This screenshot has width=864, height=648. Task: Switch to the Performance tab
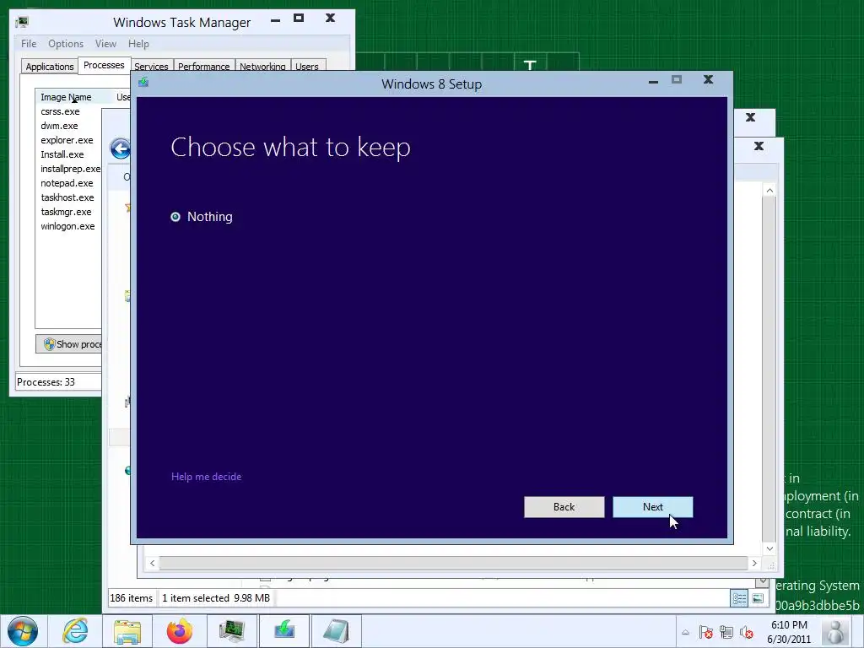(204, 66)
